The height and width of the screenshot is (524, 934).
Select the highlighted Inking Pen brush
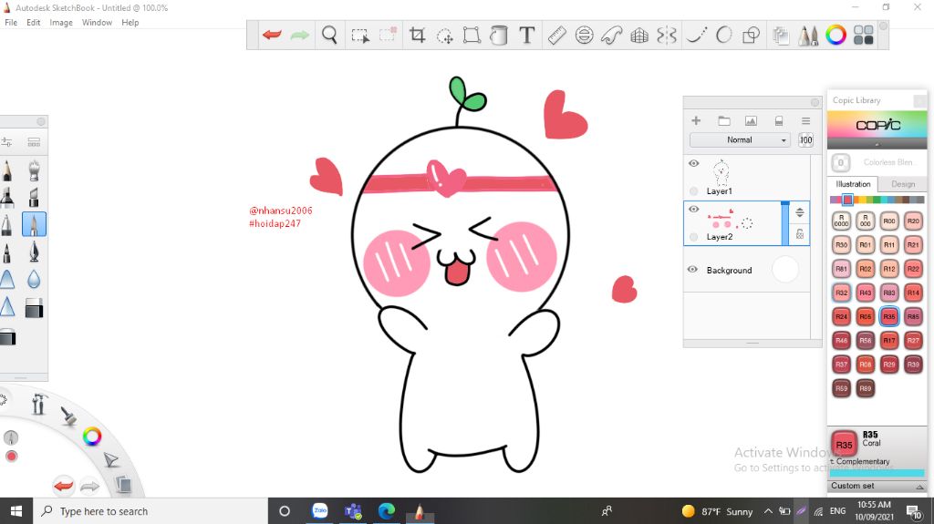point(34,224)
